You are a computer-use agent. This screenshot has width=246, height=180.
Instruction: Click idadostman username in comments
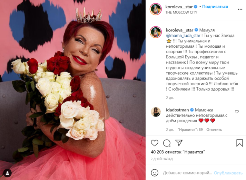177,110
